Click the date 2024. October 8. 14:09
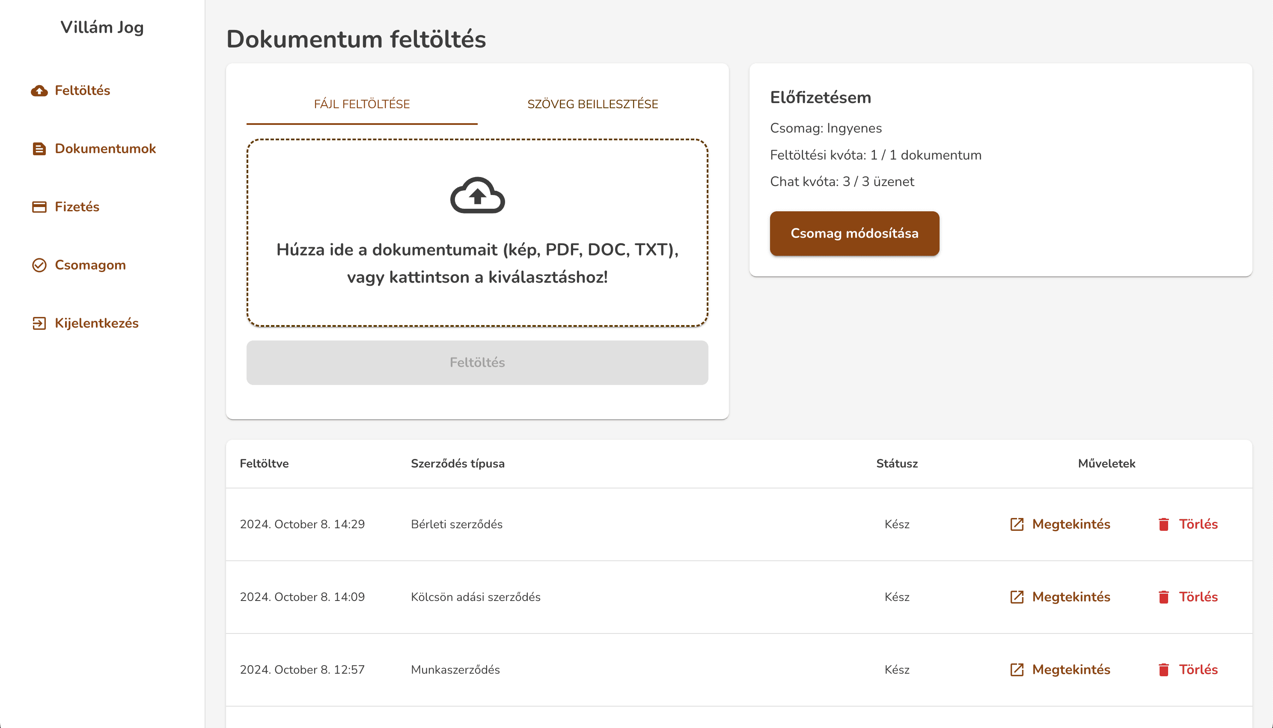Viewport: 1273px width, 728px height. (302, 597)
